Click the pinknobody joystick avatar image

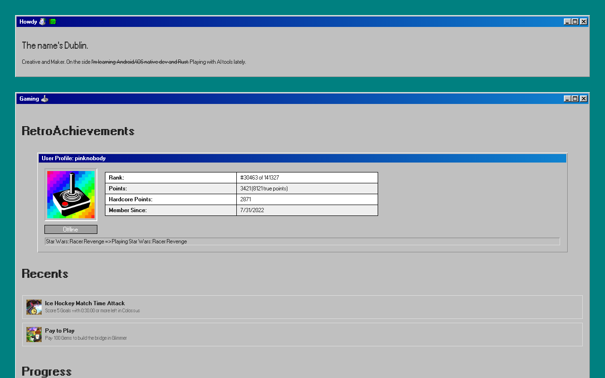[71, 195]
